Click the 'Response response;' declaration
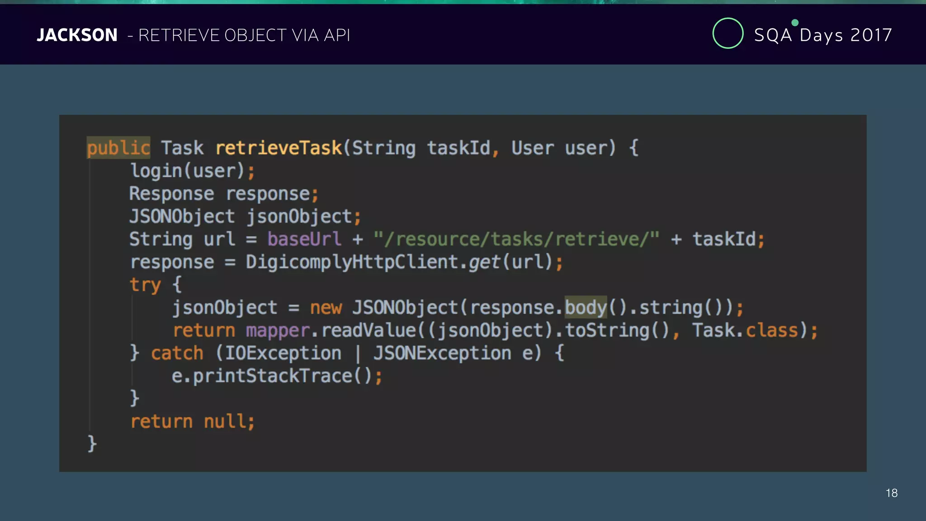 (224, 194)
